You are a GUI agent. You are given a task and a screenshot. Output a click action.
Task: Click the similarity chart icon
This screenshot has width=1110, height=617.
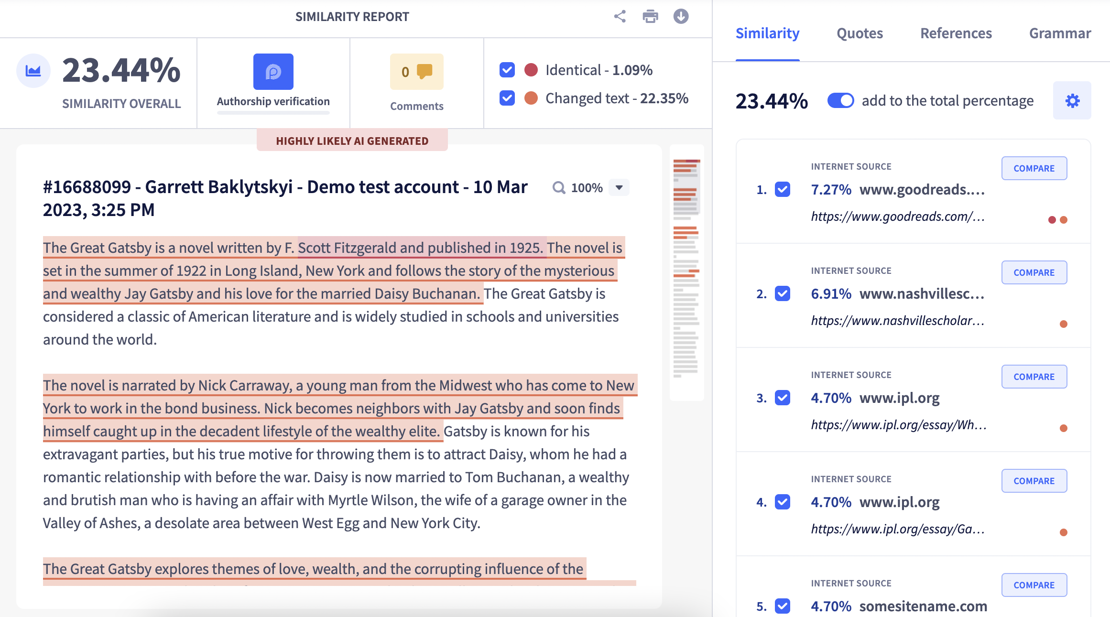[x=33, y=70]
